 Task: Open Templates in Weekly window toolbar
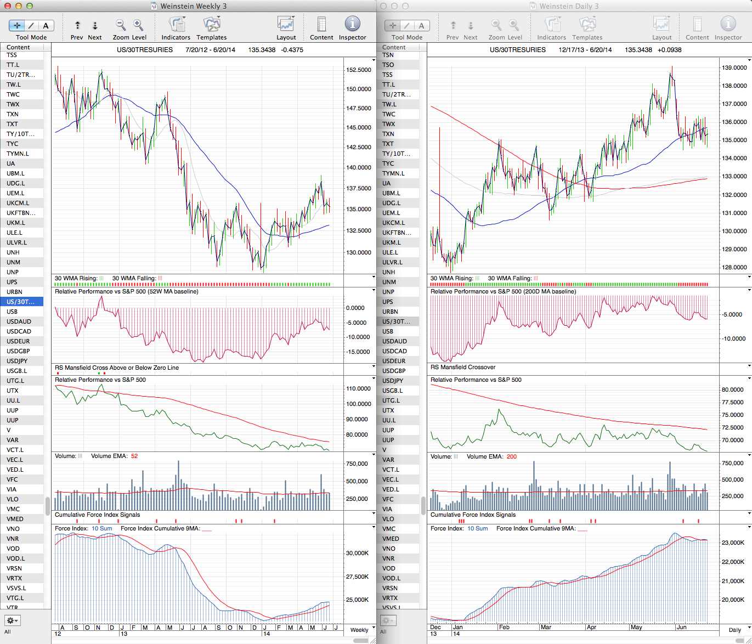point(211,25)
